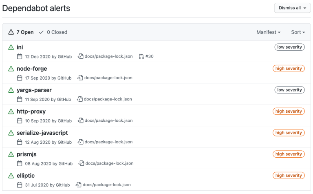
Task: Open pull request #30 link
Action: [x=150, y=56]
